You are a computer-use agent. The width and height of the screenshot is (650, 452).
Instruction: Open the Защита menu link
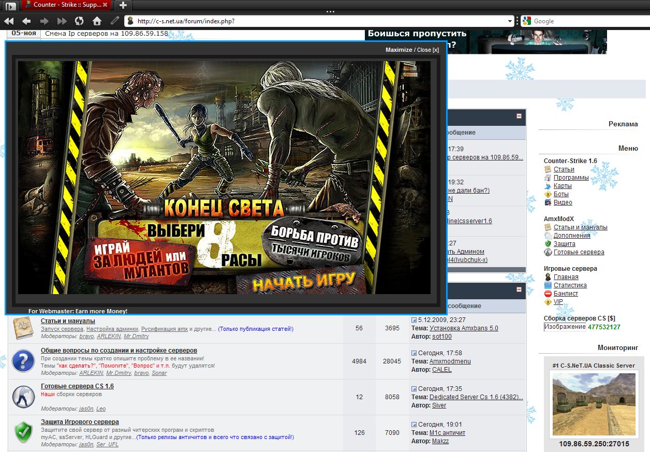(564, 244)
